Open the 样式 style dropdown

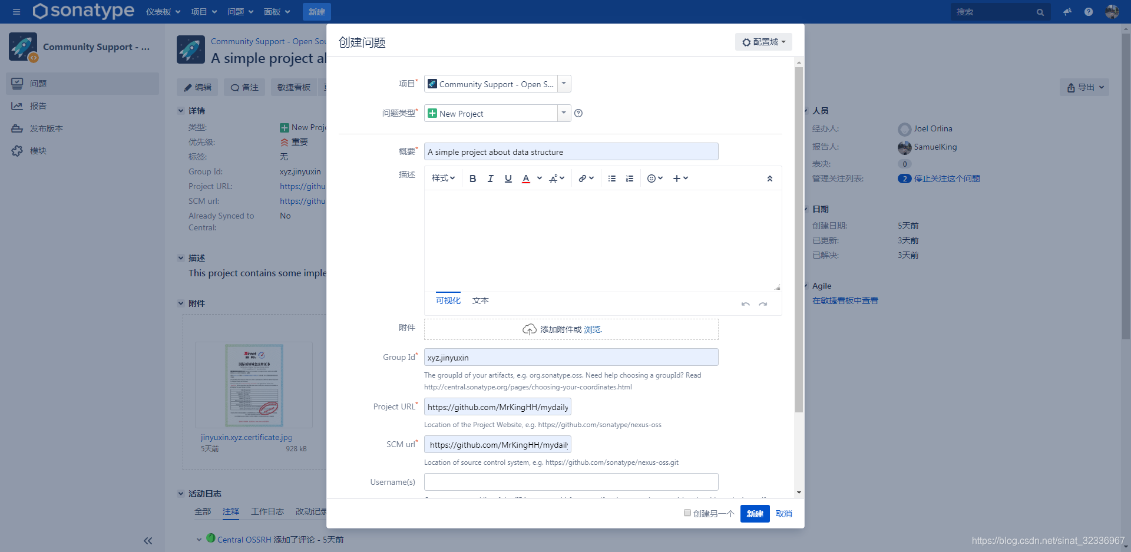click(x=443, y=179)
